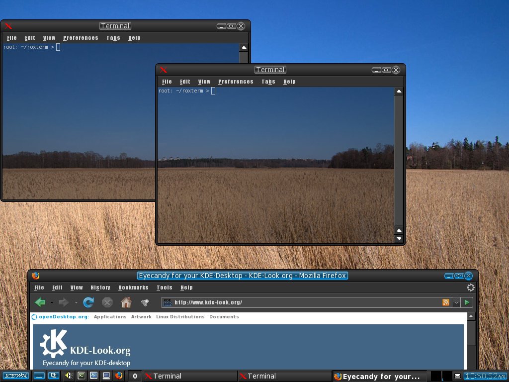Screen dimensions: 509x382
Task: Subscribe via the orange RSS feed icon
Action: 446,302
